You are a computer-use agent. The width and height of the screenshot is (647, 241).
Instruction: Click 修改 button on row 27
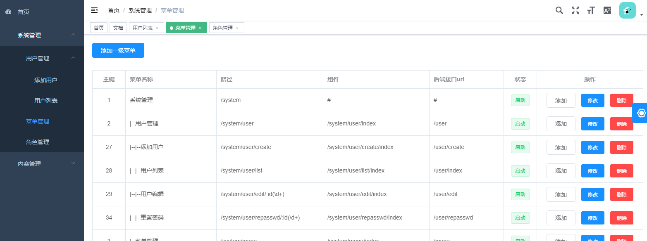(x=592, y=147)
